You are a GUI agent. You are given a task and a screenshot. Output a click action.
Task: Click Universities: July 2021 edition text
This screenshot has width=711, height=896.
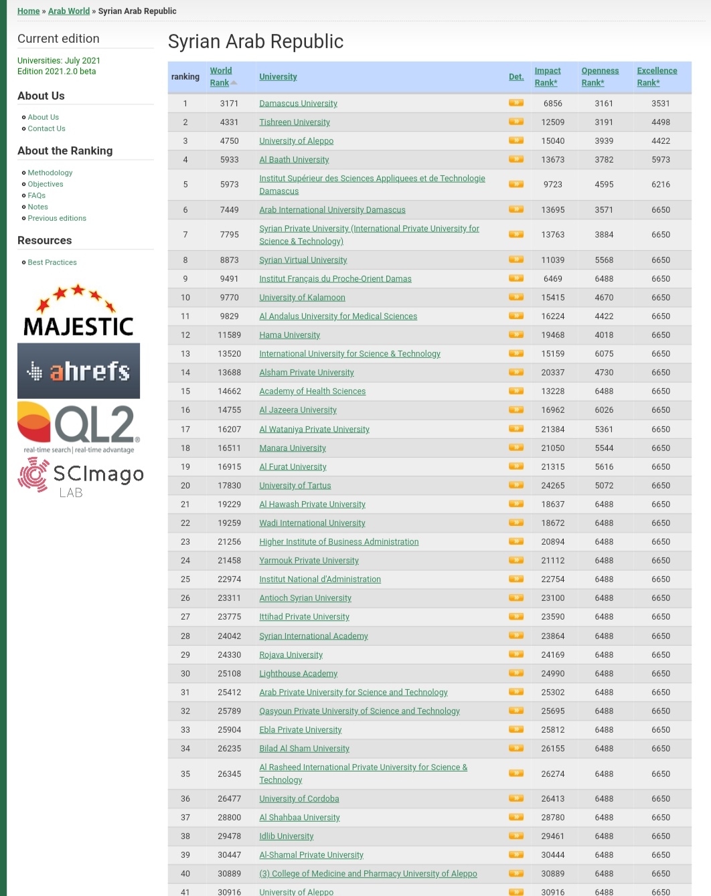pyautogui.click(x=59, y=61)
